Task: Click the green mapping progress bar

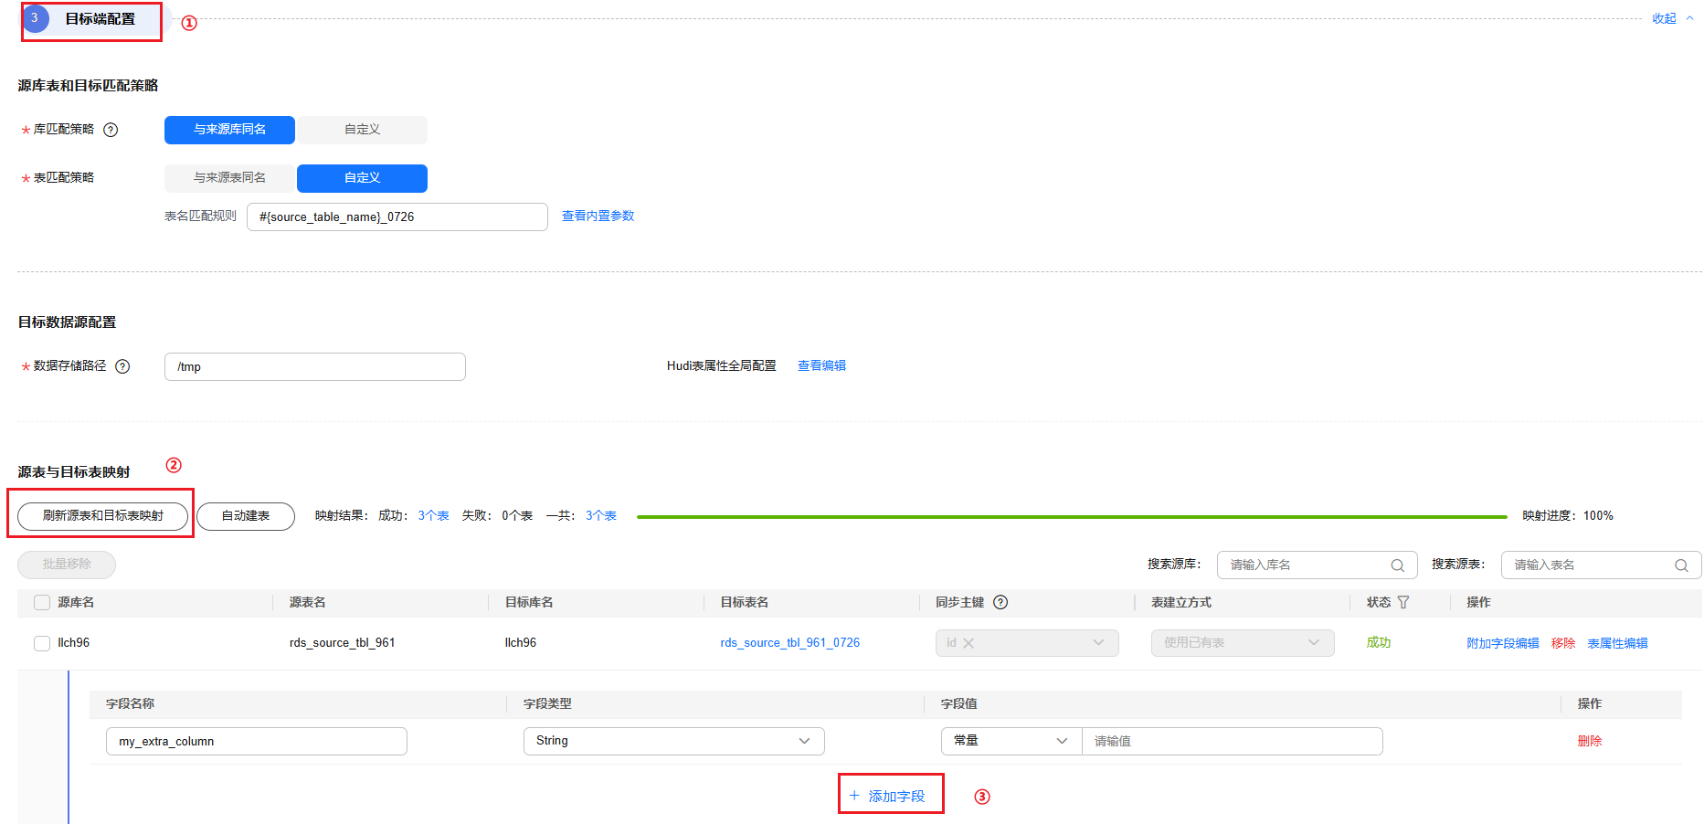Action: point(1071,517)
